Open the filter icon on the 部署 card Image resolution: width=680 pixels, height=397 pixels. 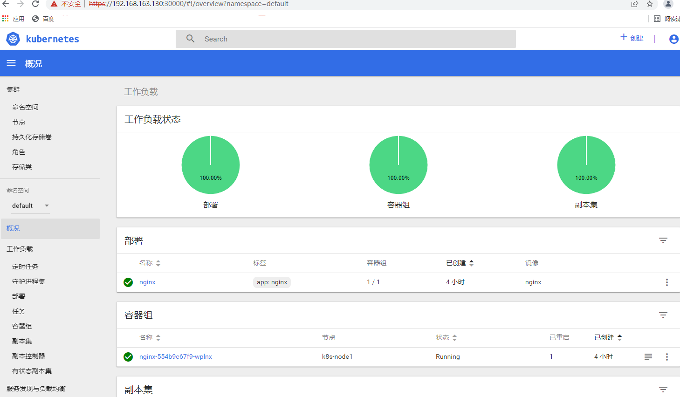click(x=663, y=240)
